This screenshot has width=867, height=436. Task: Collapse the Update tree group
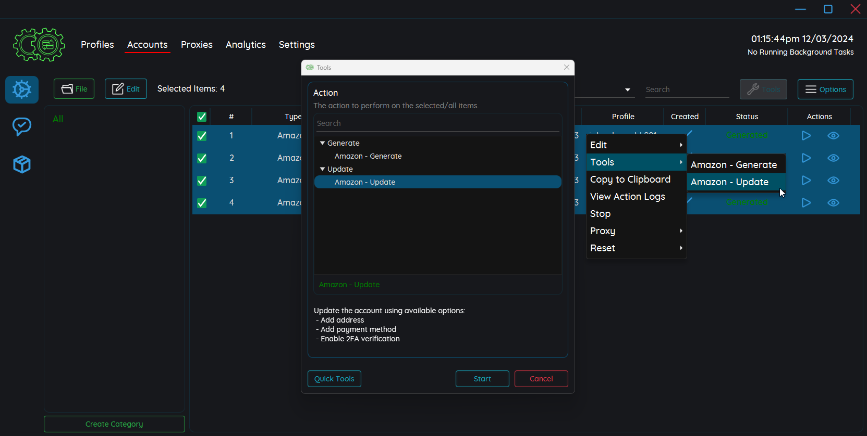tap(322, 169)
